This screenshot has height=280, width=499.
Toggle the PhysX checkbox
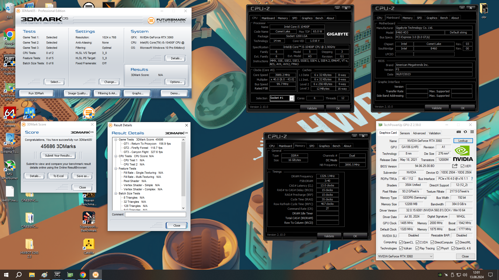point(439,248)
